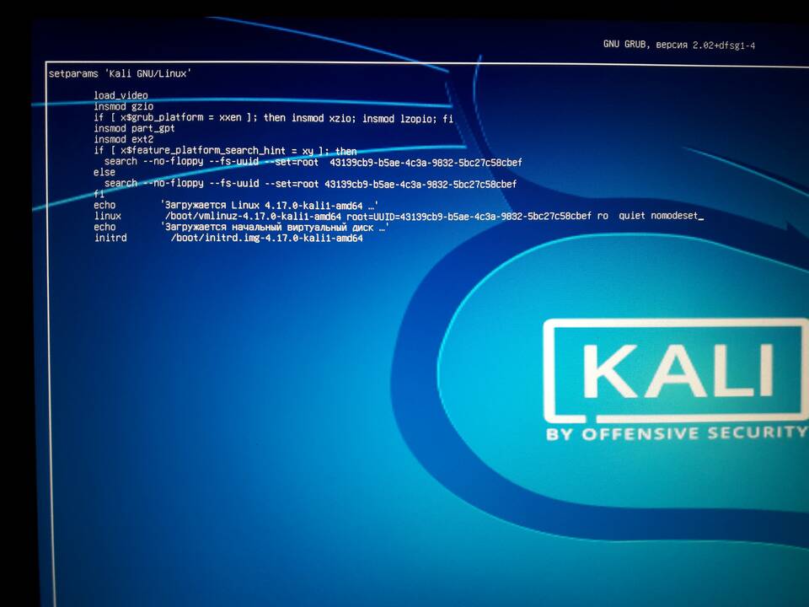Viewport: 809px width, 607px height.
Task: Click the "setparams 'Kali GNU/Linux'" line
Action: click(x=120, y=74)
